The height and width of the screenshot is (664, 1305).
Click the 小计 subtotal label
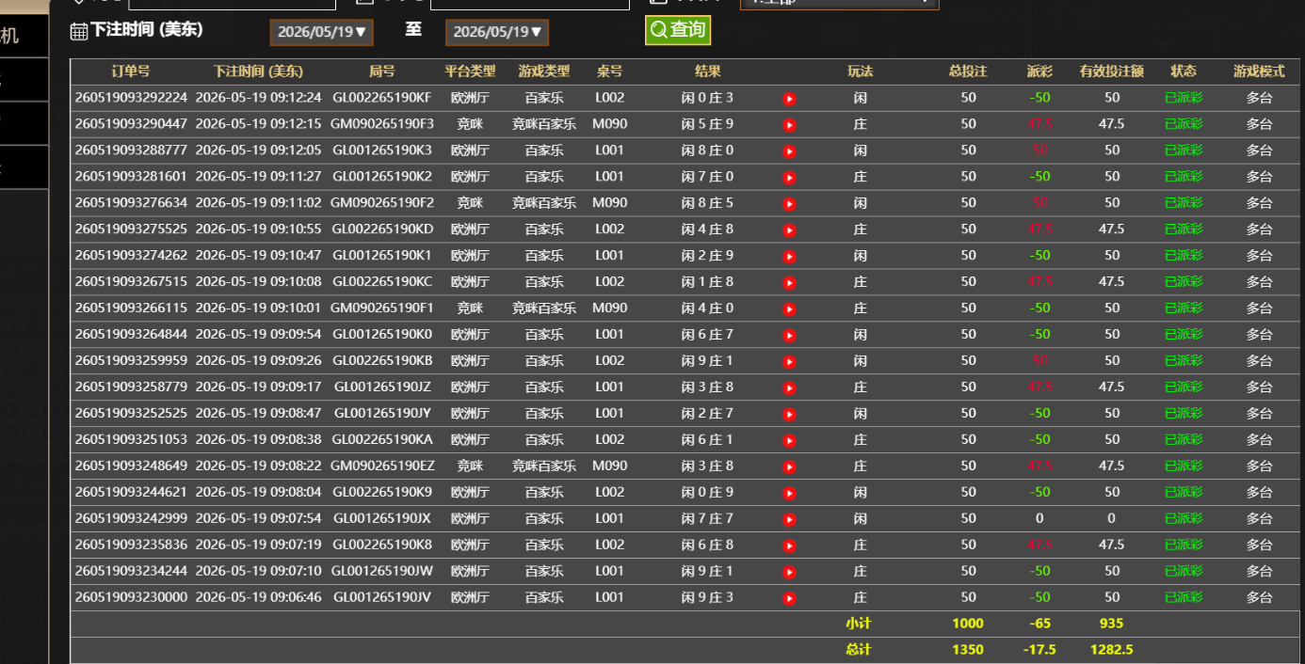[859, 624]
